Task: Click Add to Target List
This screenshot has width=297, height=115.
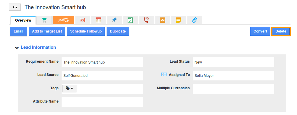Action: tap(47, 31)
